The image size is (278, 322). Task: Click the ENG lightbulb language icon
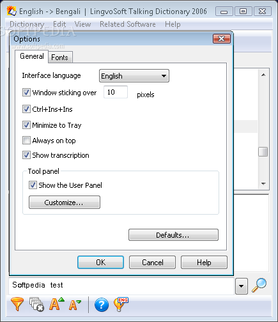coord(121,304)
